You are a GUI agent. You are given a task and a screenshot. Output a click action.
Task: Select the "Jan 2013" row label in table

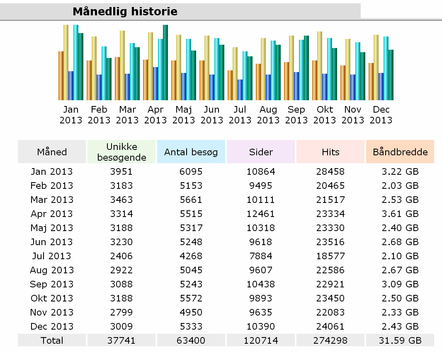[52, 171]
